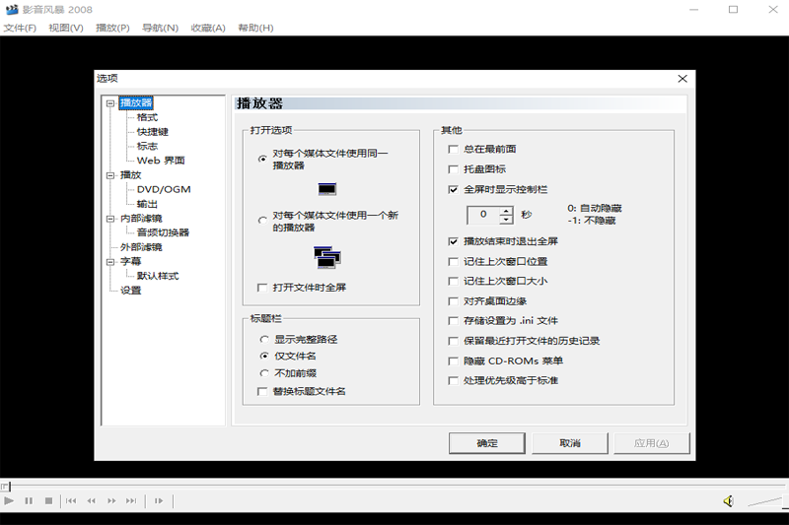Open the 帮助(H) menu
This screenshot has width=789, height=525.
(x=255, y=28)
